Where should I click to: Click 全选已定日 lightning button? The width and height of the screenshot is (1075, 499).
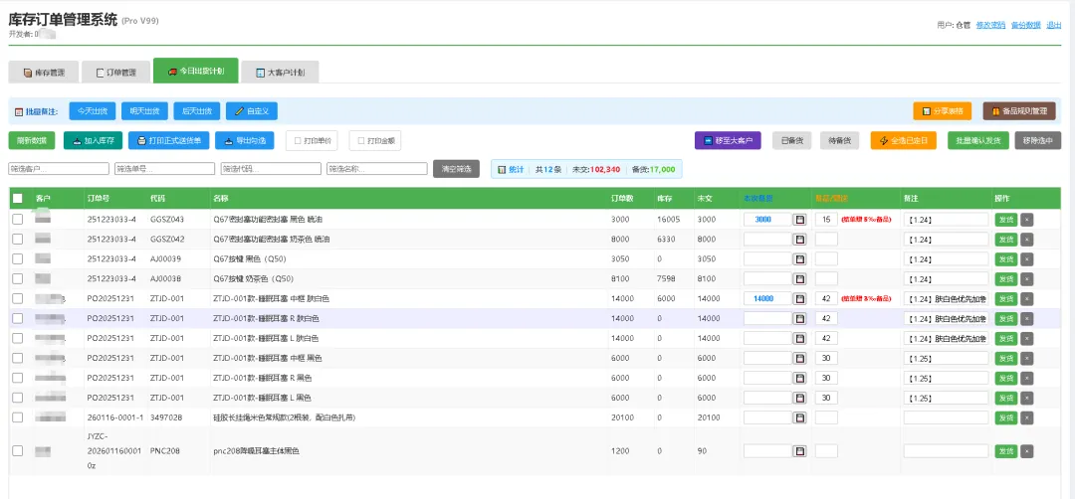pos(903,141)
